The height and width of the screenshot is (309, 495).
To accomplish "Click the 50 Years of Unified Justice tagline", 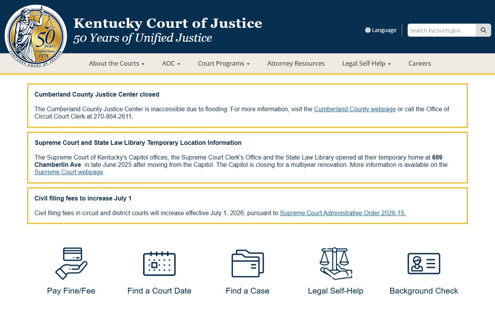I will pos(143,38).
